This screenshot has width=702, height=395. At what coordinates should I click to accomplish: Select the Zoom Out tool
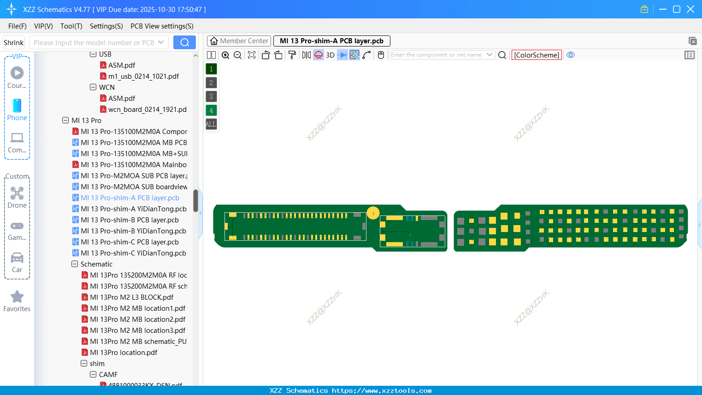point(237,55)
